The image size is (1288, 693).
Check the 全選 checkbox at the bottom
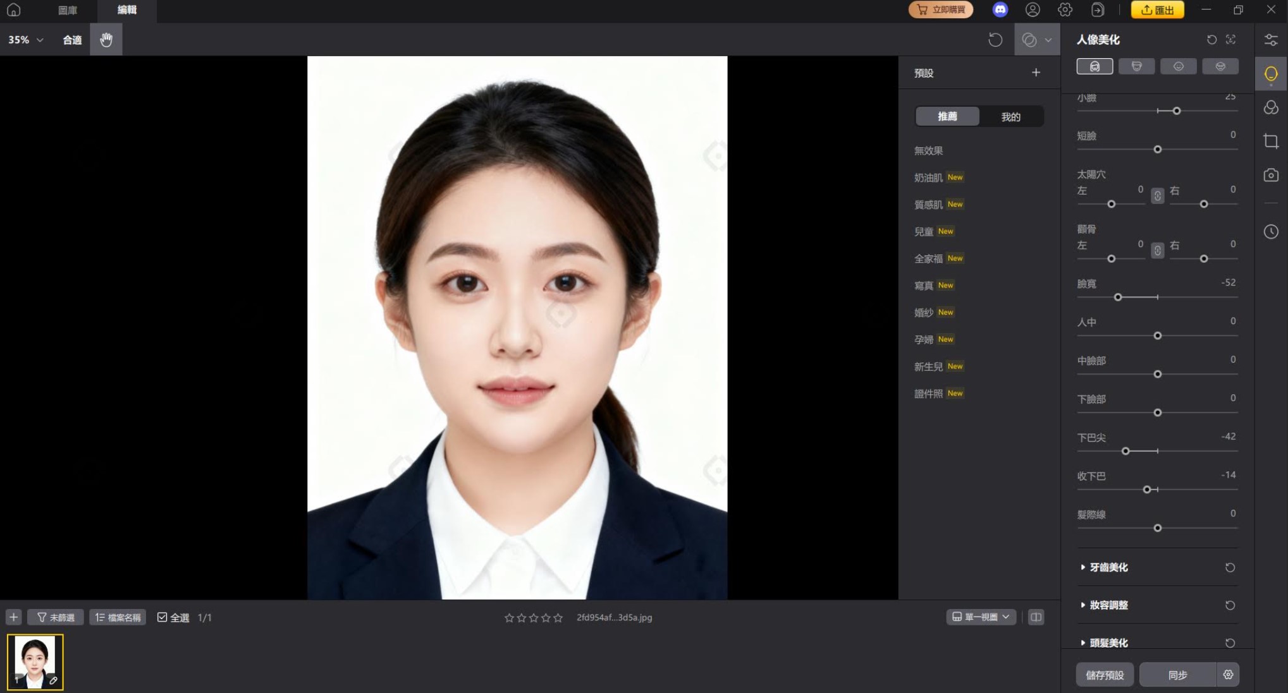[x=163, y=617]
